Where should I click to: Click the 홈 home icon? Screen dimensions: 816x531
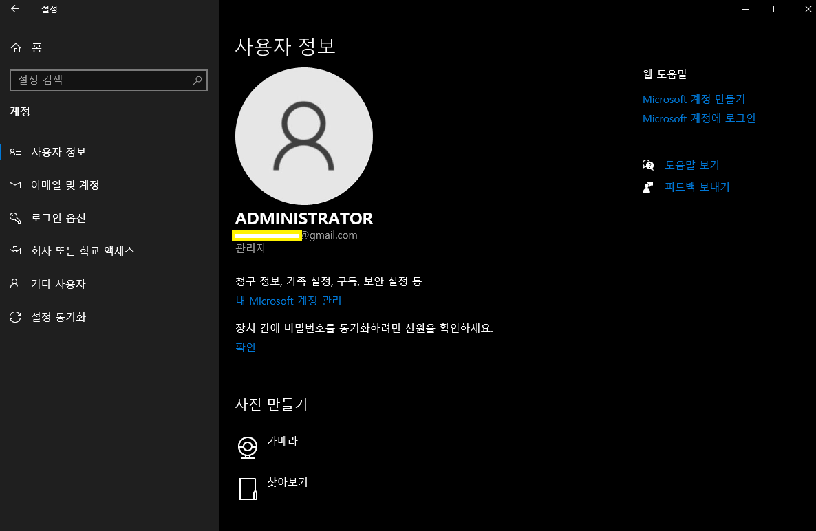tap(15, 47)
